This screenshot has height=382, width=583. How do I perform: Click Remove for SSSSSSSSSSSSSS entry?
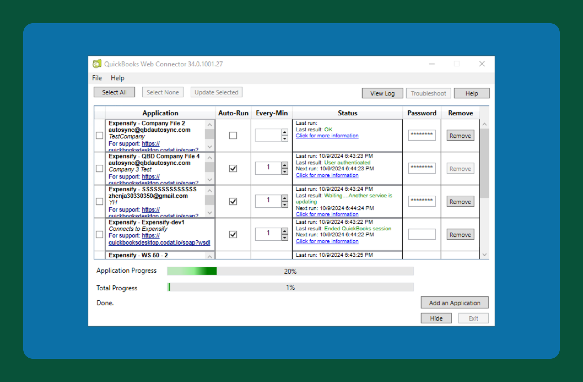461,201
